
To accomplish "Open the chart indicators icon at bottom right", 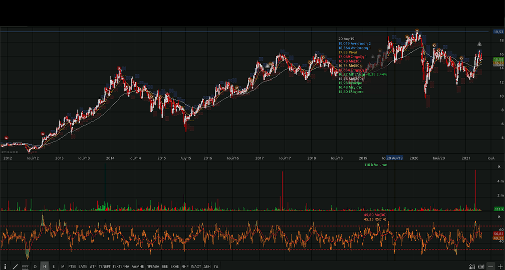I will (471, 266).
